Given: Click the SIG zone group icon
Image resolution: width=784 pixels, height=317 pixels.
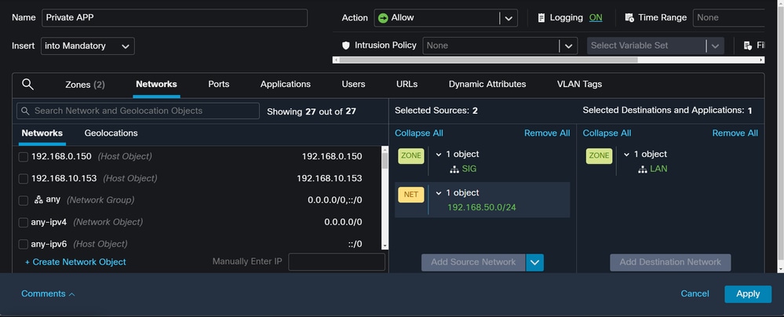Looking at the screenshot, I should (x=454, y=169).
